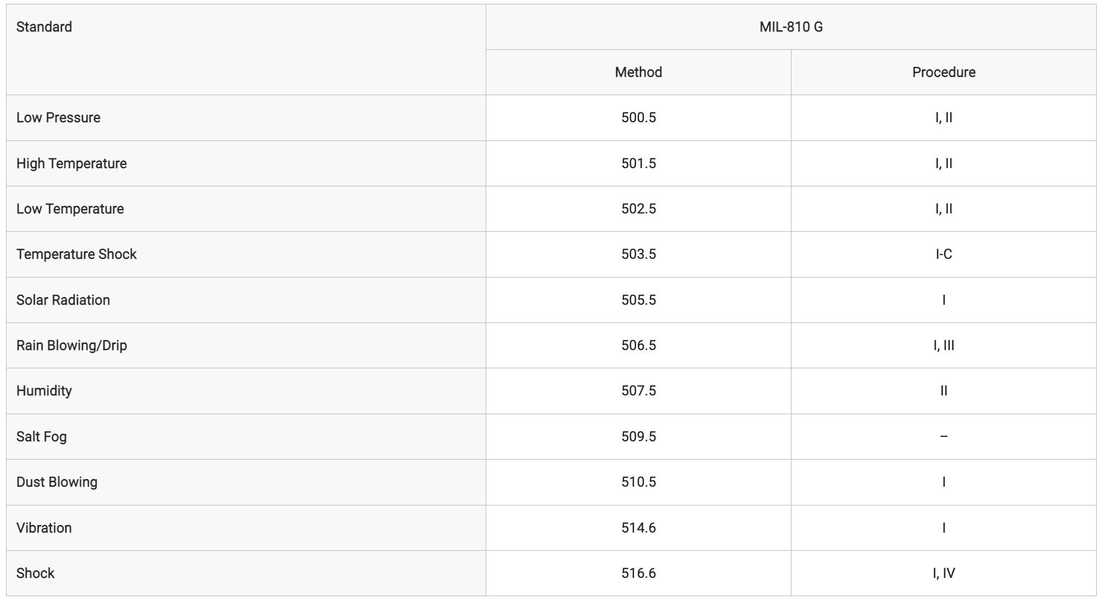
Task: Select the Low Temperature row label
Action: point(70,208)
